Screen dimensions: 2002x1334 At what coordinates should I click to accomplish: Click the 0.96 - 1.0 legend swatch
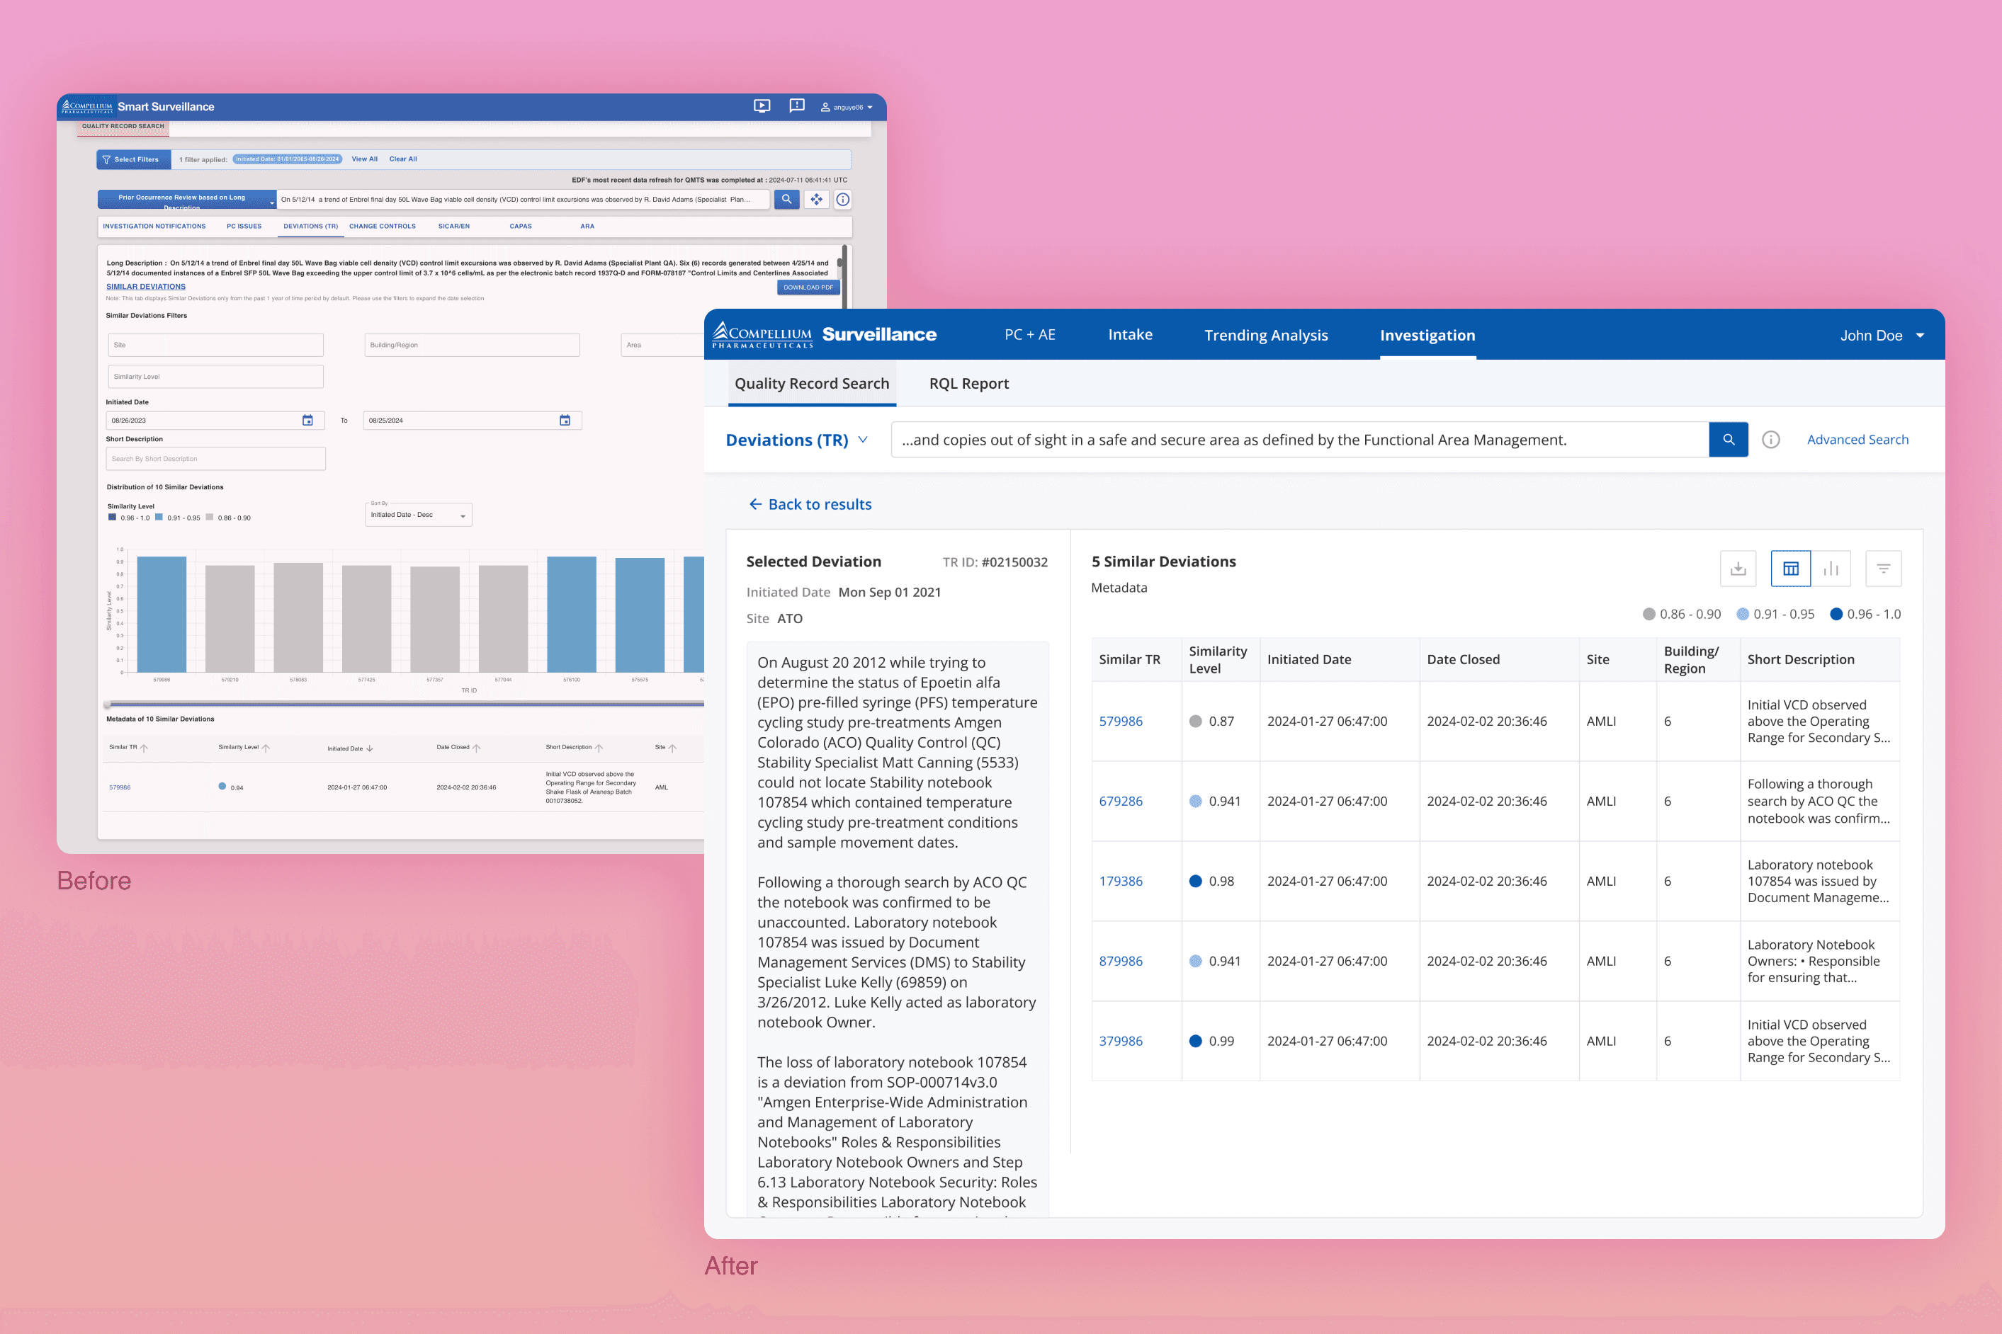click(1836, 615)
